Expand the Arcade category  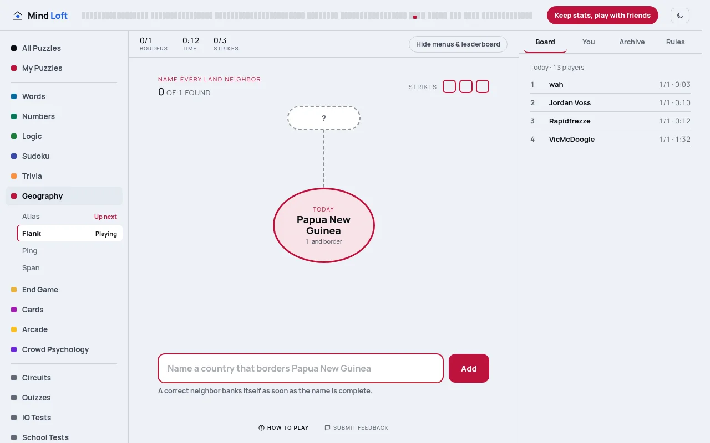(x=64, y=329)
